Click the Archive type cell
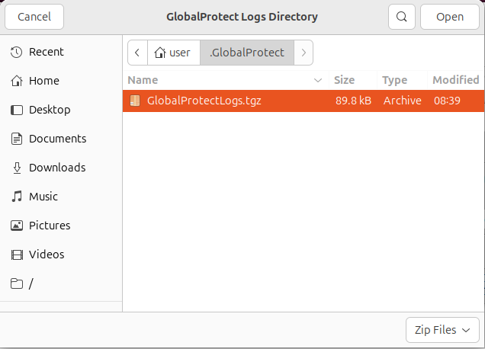Screen dimensions: 485x349 [x=403, y=101]
